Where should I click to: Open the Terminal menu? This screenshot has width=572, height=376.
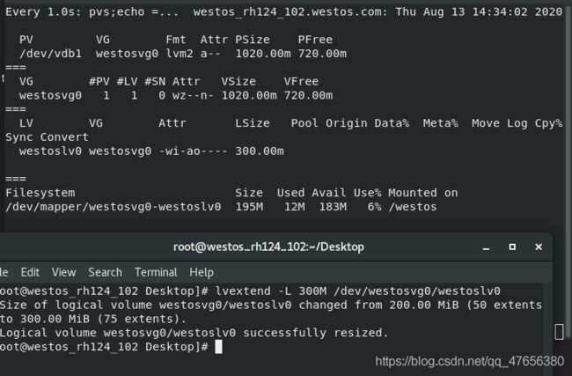point(156,272)
